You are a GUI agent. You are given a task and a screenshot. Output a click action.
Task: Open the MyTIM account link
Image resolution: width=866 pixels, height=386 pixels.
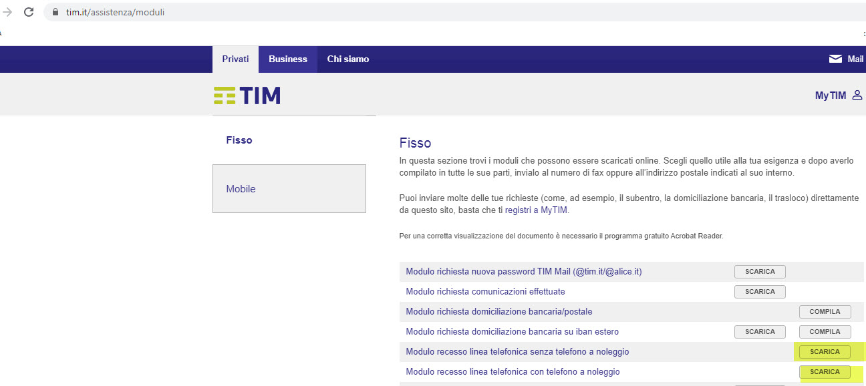click(831, 95)
